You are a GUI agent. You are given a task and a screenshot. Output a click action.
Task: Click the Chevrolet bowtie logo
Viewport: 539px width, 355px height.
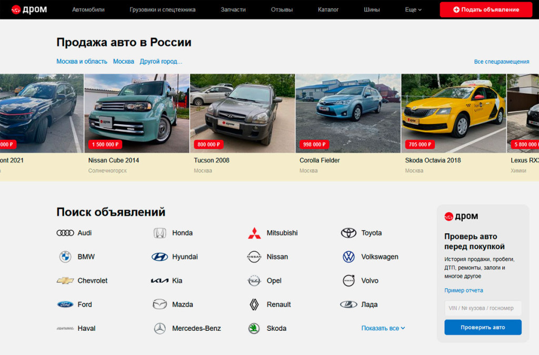65,281
